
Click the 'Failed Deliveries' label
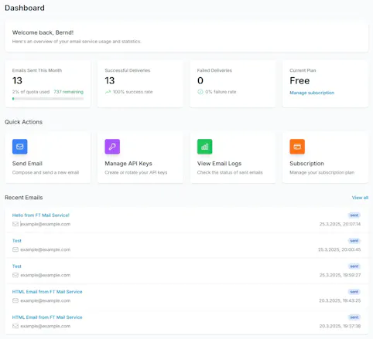click(214, 70)
